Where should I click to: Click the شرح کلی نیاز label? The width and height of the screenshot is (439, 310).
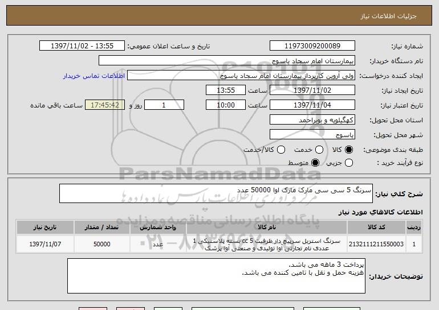[x=399, y=193]
